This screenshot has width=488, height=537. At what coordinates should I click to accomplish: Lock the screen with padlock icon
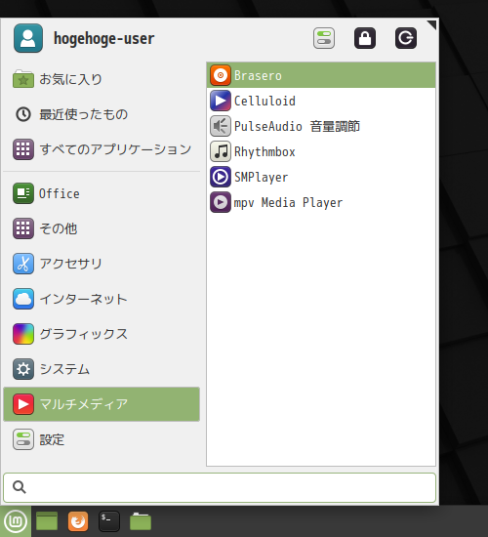tap(365, 38)
